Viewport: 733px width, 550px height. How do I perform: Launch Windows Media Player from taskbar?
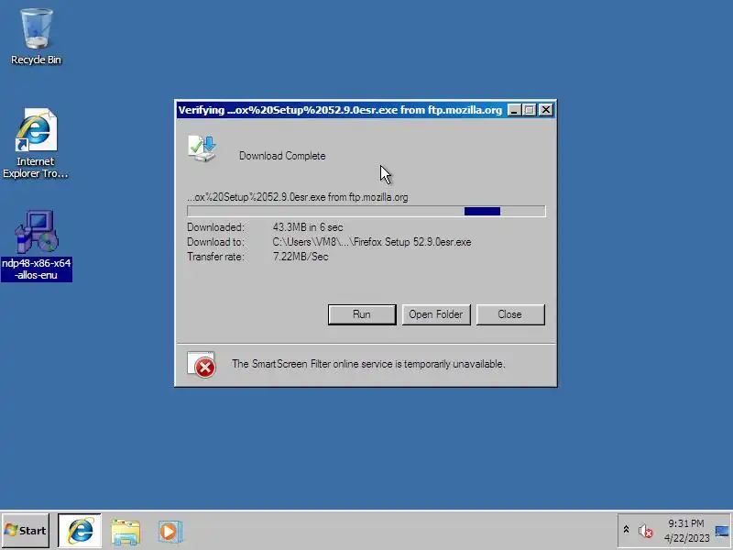pyautogui.click(x=170, y=532)
